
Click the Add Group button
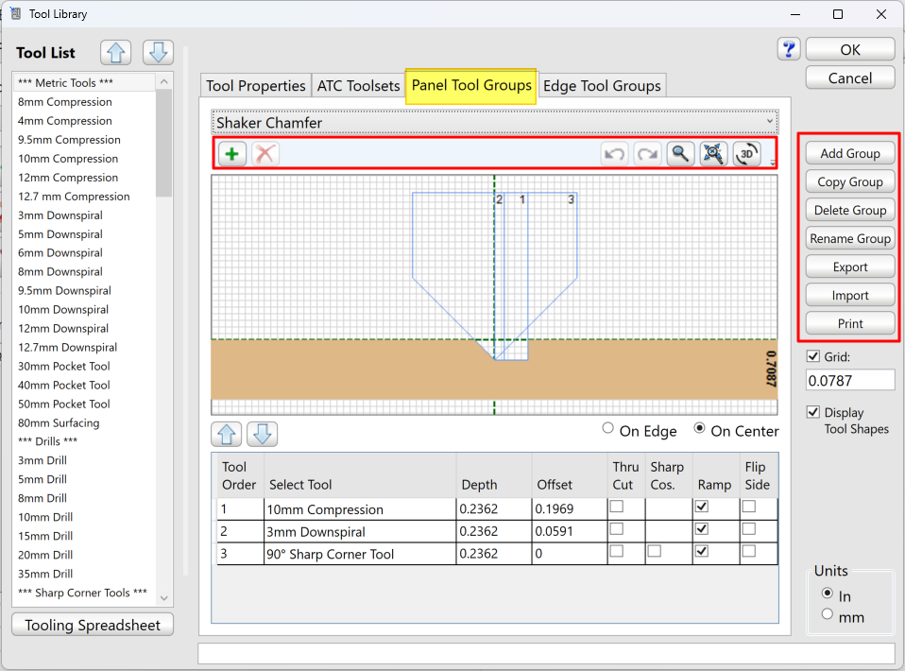(849, 154)
